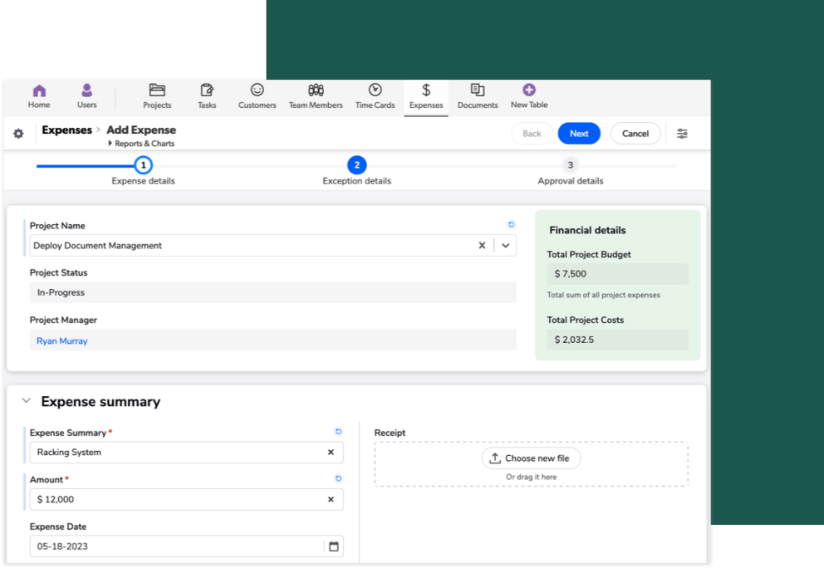The width and height of the screenshot is (824, 568).
Task: Go to step 3 Approval details
Action: pyautogui.click(x=571, y=165)
